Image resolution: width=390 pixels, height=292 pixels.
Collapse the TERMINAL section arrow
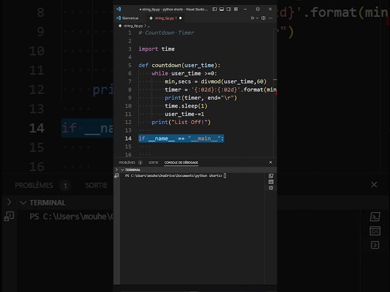coord(122,170)
